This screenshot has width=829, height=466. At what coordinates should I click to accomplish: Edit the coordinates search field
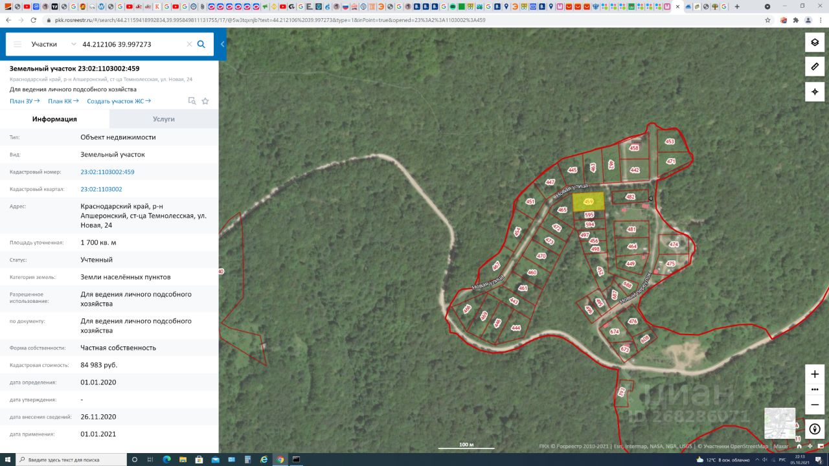click(132, 45)
